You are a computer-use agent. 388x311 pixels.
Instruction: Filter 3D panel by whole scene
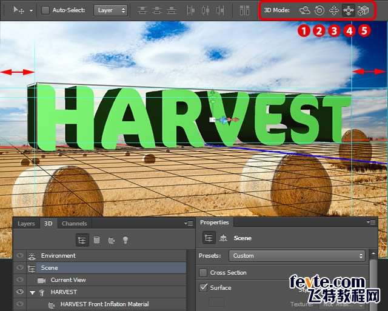[x=82, y=240]
